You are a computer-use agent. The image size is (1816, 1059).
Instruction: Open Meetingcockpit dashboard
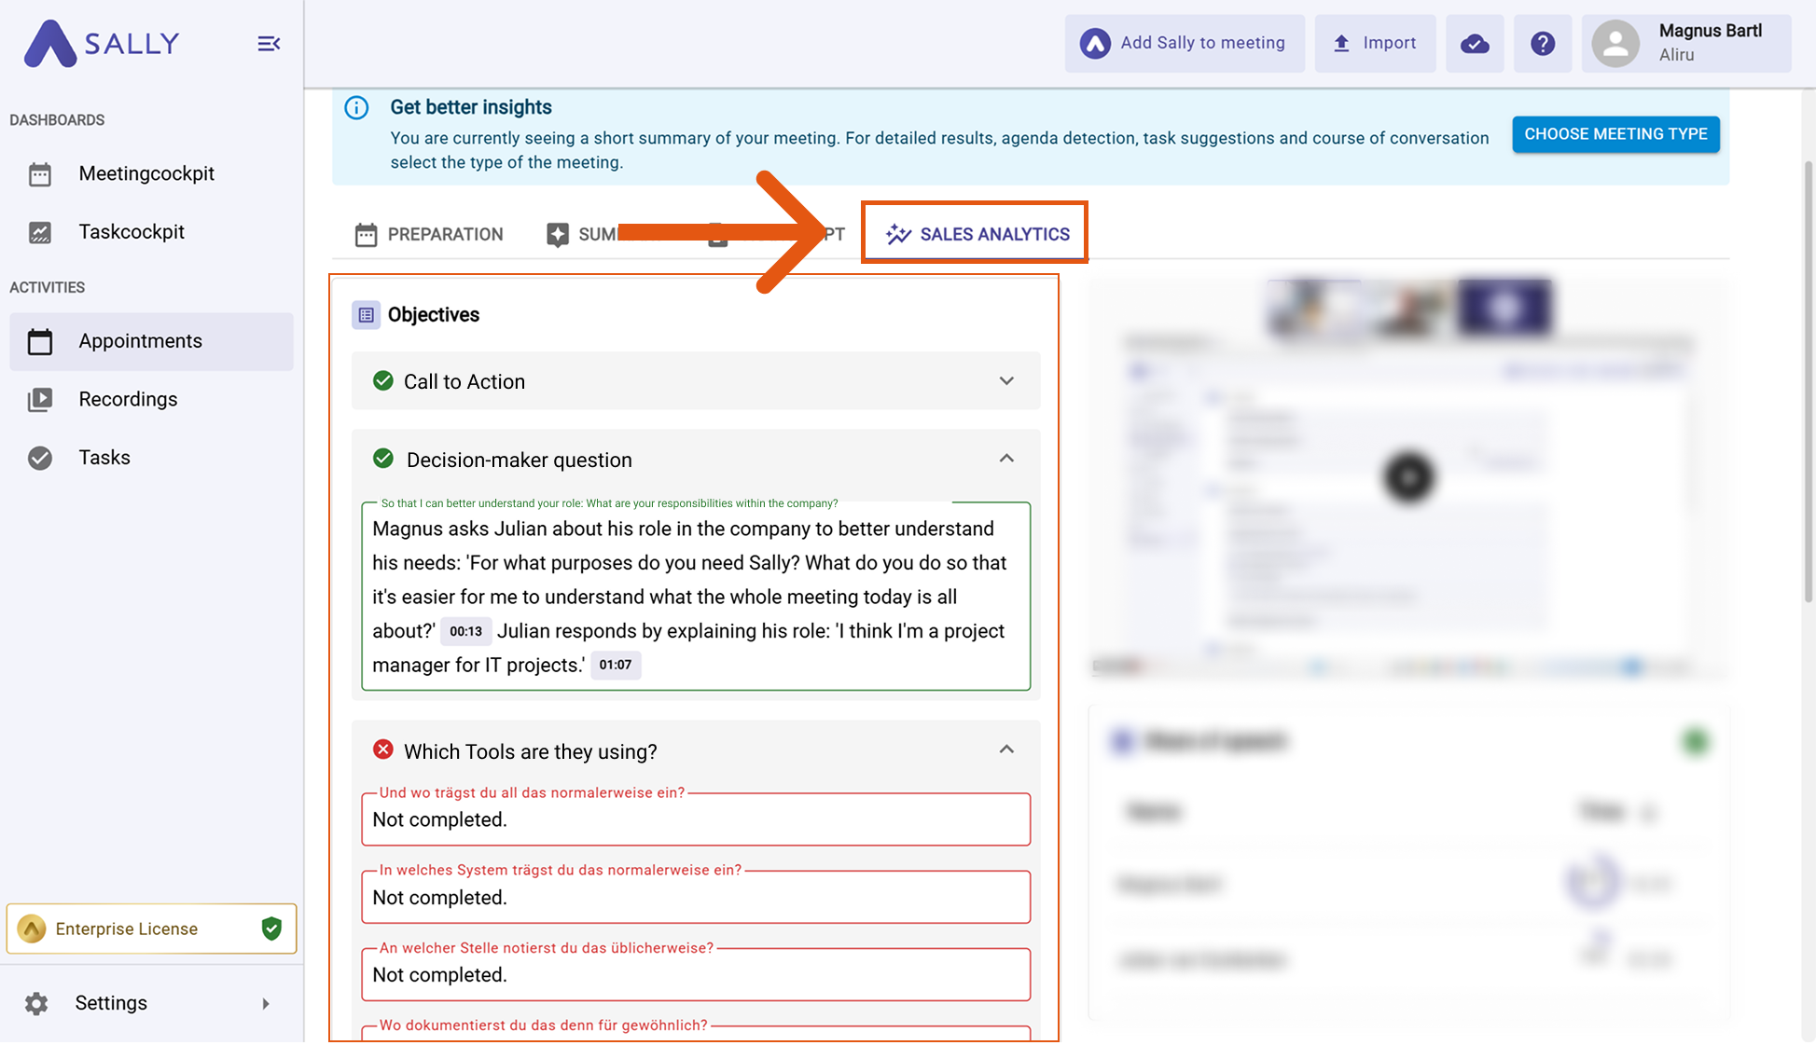[151, 173]
